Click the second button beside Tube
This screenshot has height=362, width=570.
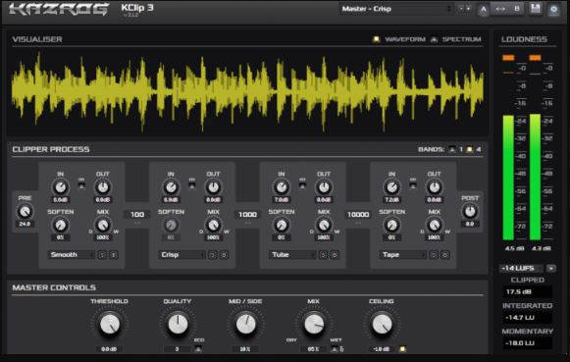(x=335, y=255)
